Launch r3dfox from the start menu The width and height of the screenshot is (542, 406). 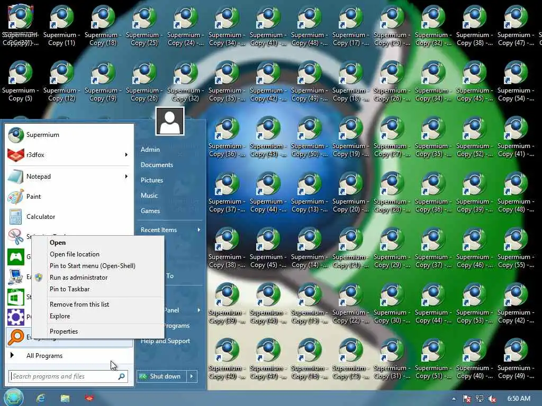coord(69,155)
